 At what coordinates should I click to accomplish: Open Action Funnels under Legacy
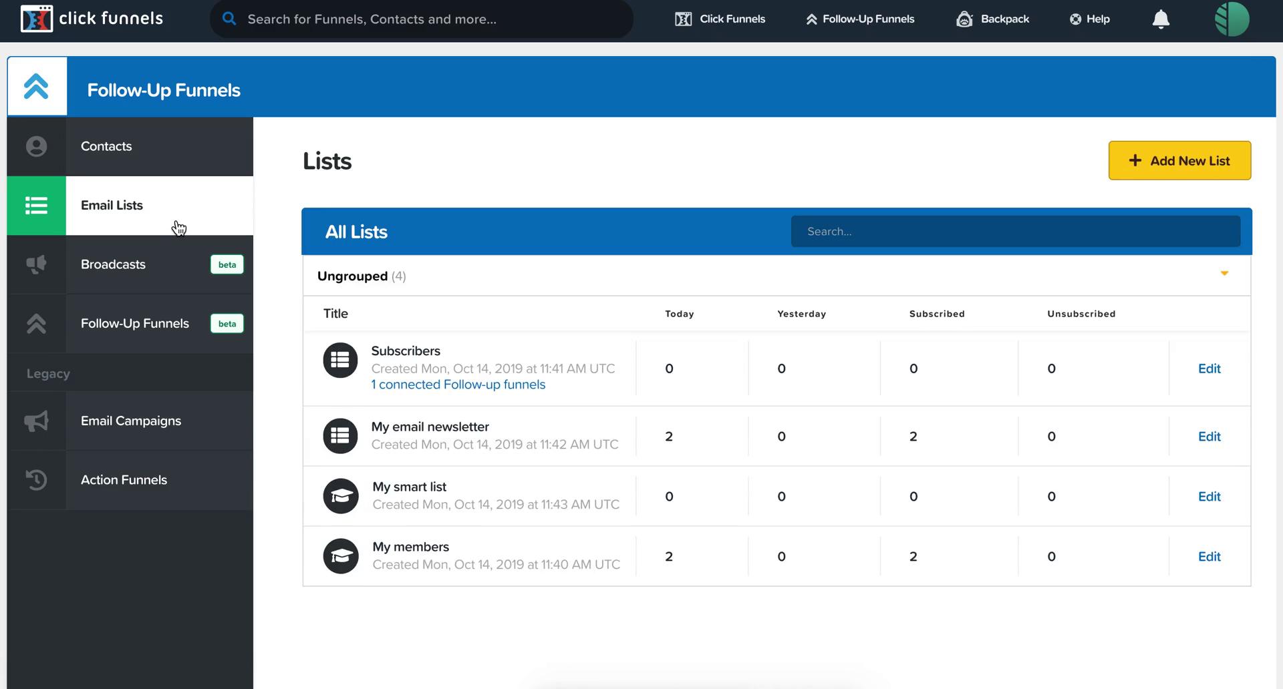130,480
